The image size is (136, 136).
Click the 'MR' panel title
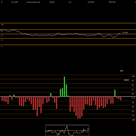[x=121, y=71]
